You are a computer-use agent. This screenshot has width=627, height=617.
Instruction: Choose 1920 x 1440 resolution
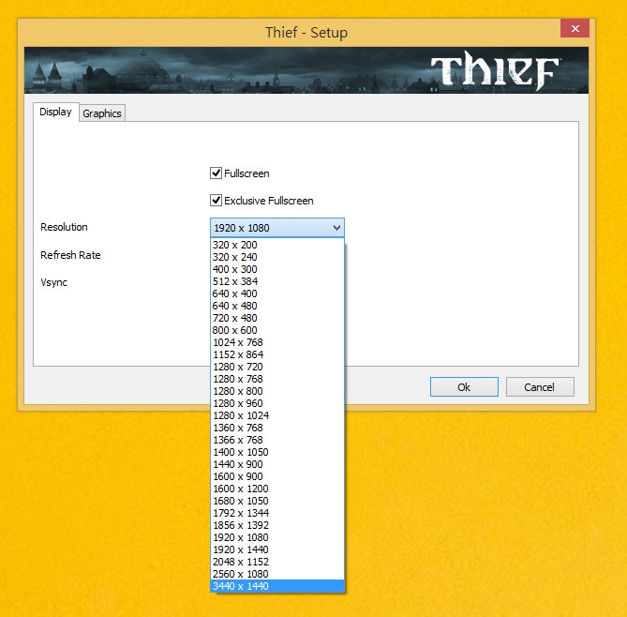(277, 549)
